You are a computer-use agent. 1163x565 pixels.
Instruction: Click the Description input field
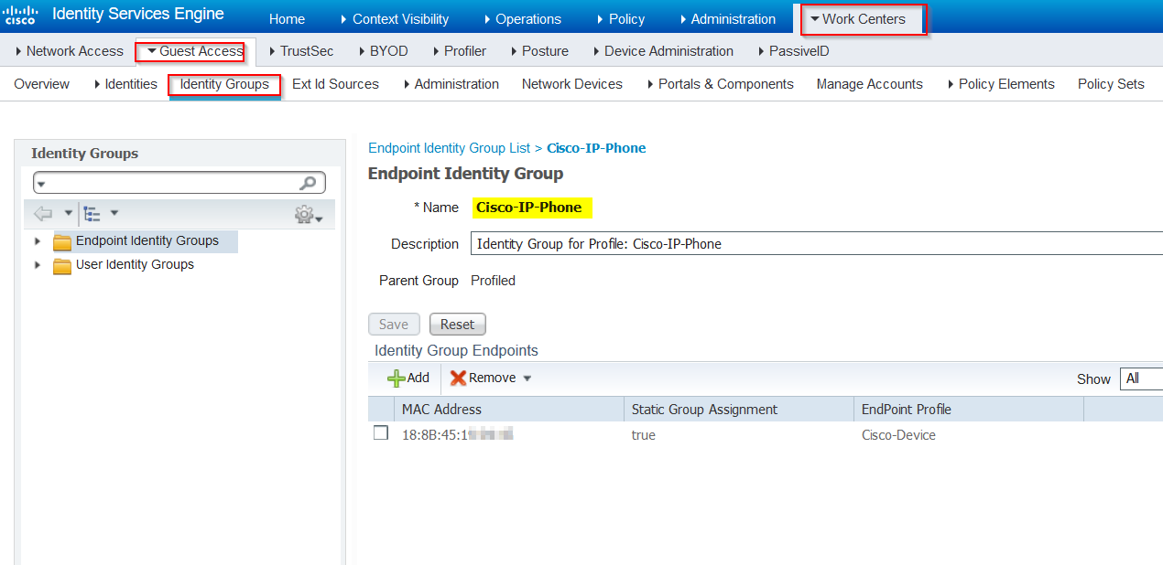[817, 244]
